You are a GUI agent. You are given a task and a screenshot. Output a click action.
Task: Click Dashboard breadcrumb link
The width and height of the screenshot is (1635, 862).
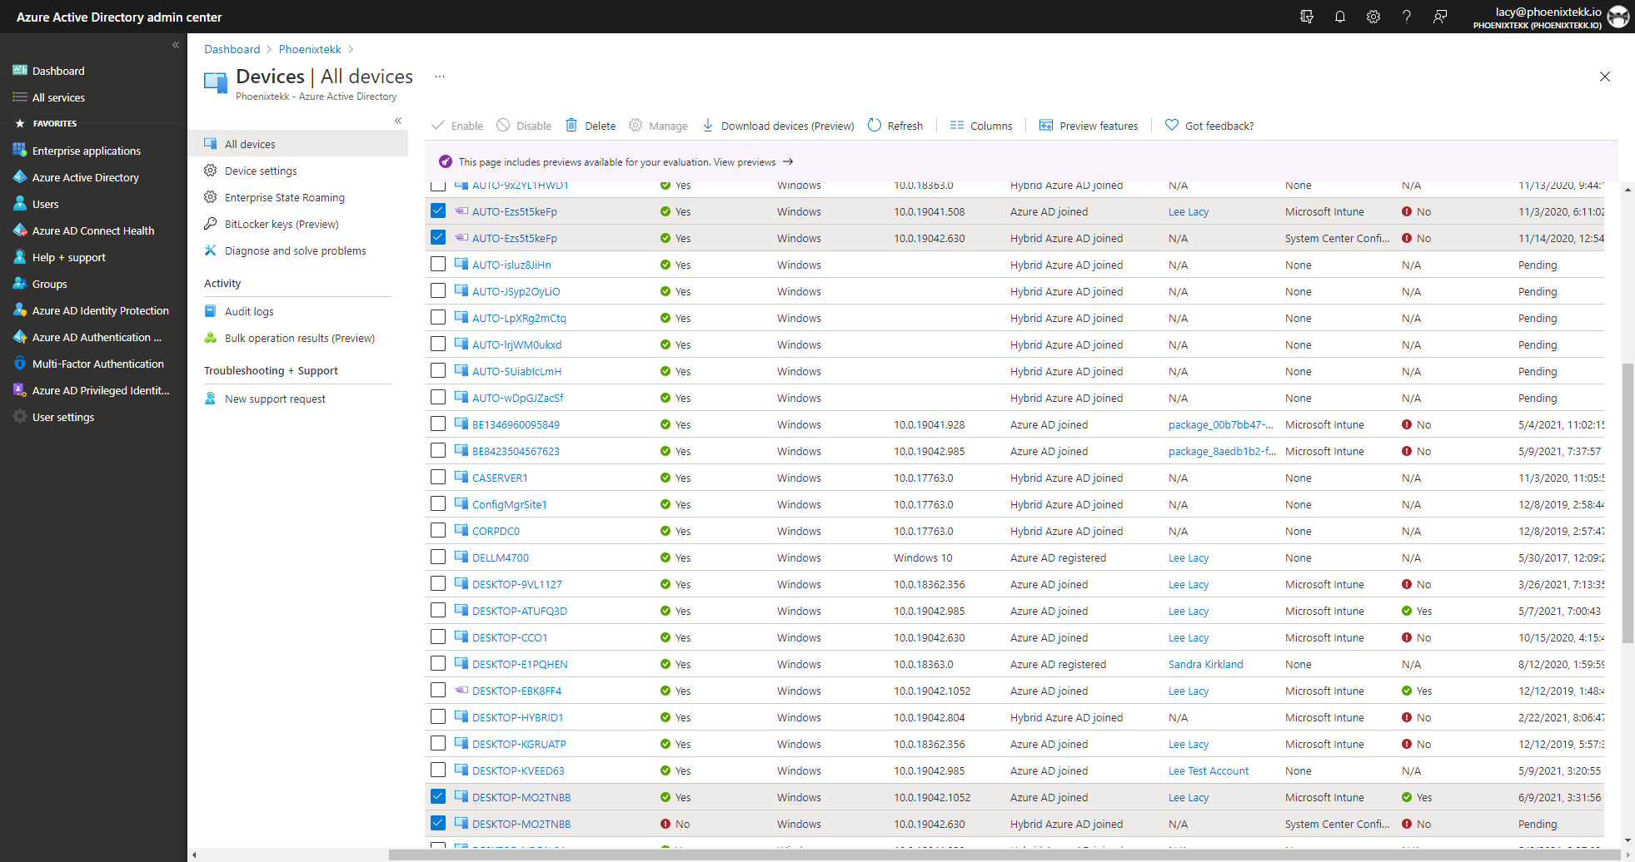coord(232,49)
